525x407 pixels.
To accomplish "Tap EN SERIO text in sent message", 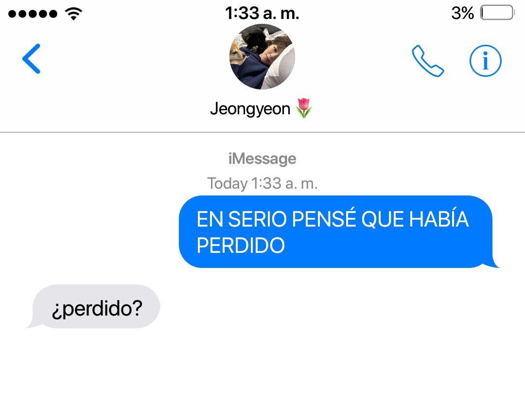I will [243, 219].
